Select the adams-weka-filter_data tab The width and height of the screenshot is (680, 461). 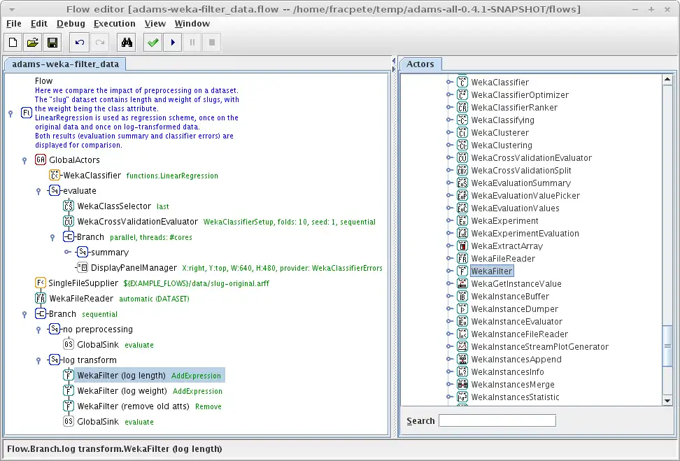click(x=65, y=64)
